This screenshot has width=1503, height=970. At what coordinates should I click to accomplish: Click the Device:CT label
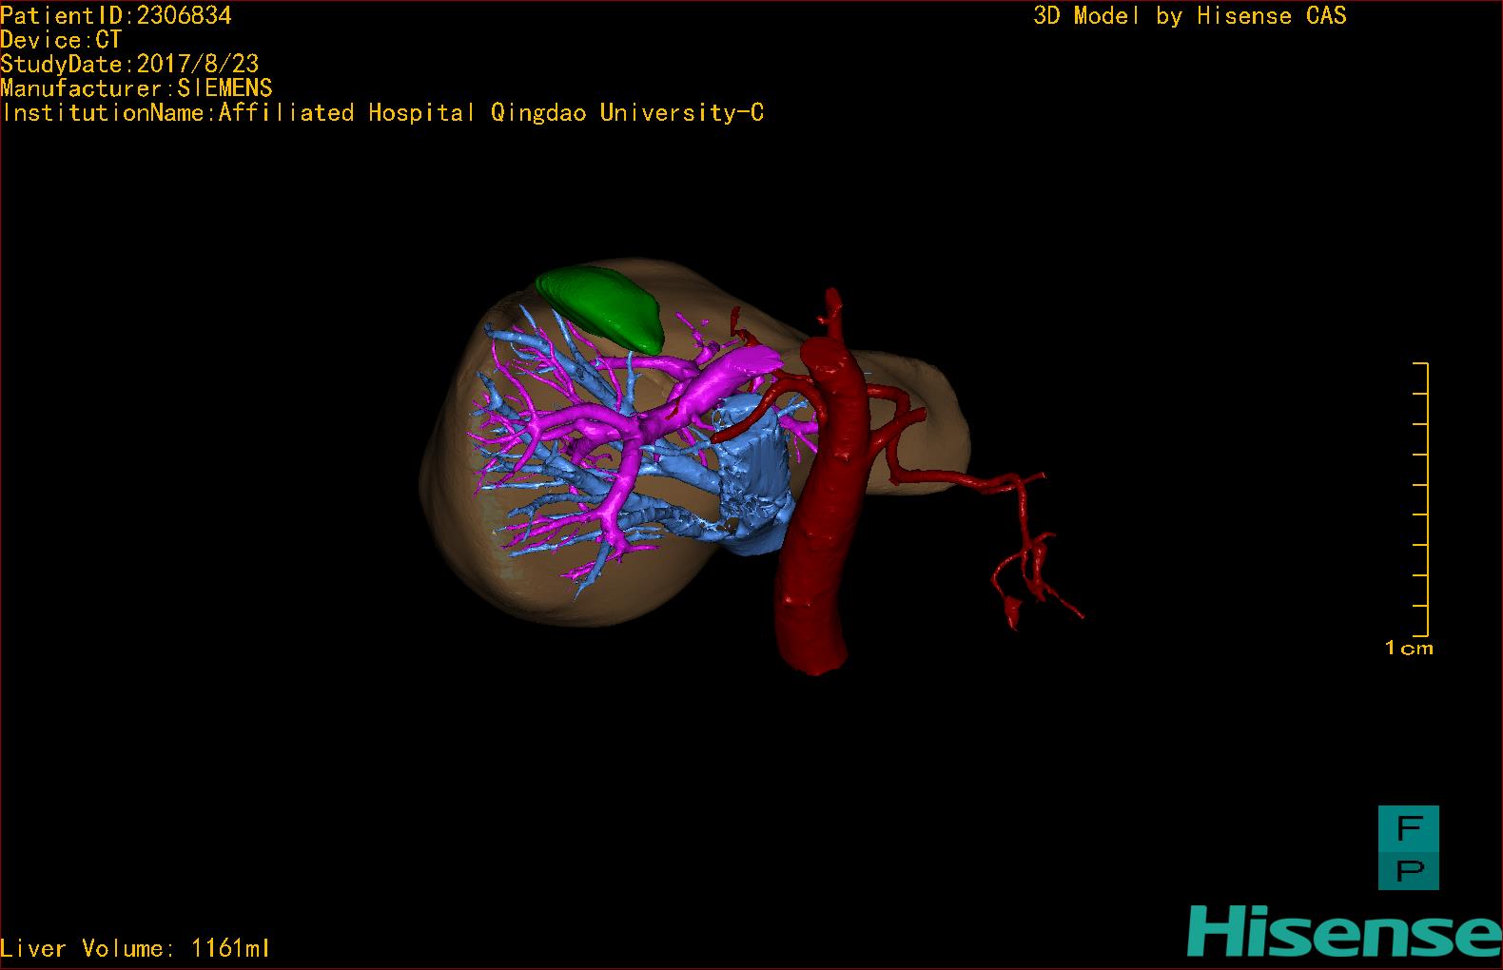pos(61,40)
